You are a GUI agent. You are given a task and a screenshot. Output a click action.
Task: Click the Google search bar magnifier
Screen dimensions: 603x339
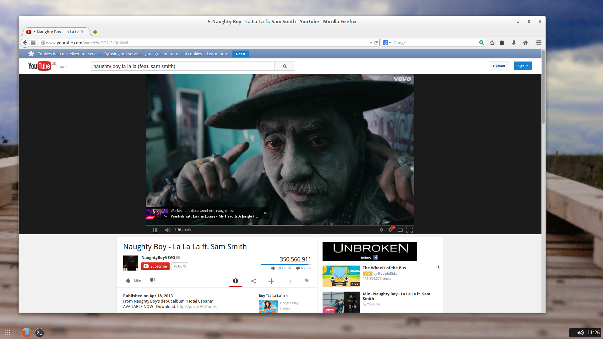tap(481, 43)
